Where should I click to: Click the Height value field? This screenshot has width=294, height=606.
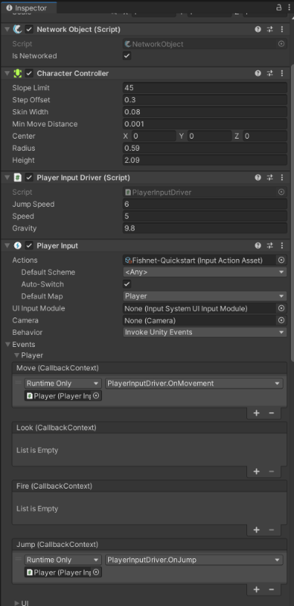point(205,160)
